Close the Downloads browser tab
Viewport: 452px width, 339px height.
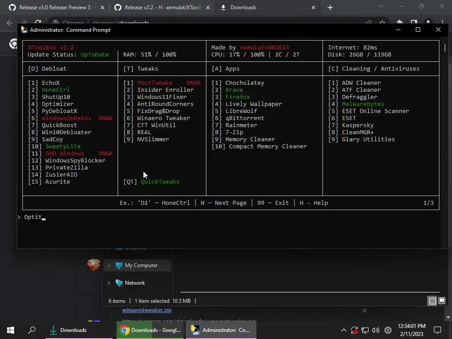click(313, 8)
